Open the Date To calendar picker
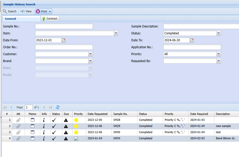 (x=192, y=40)
